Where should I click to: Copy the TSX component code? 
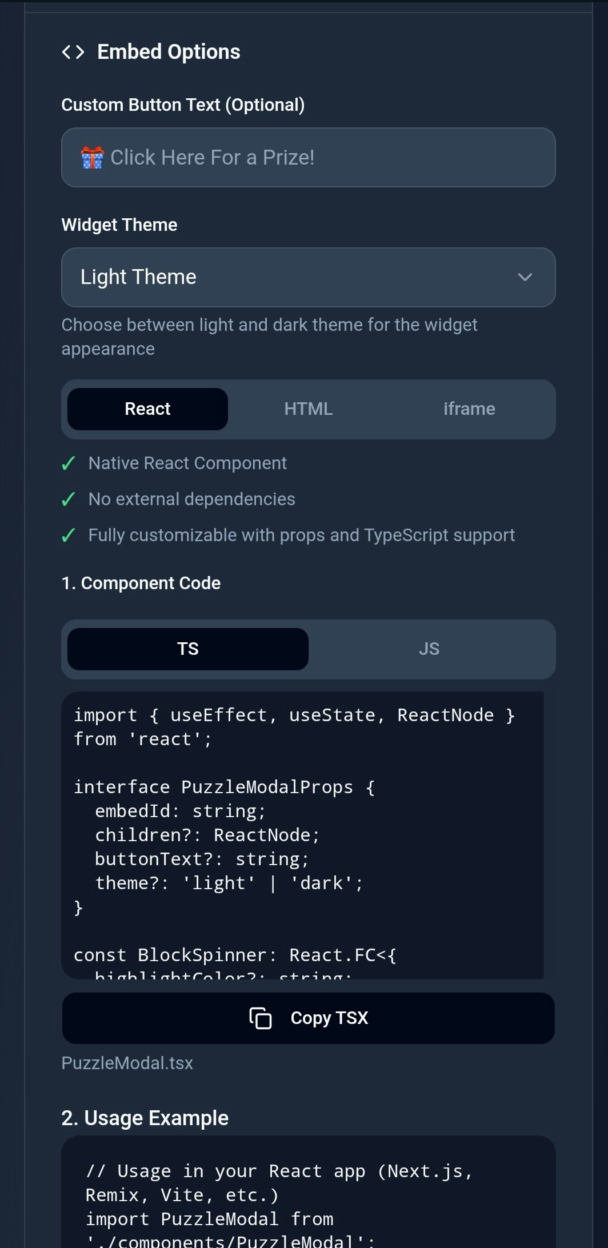(x=309, y=1018)
